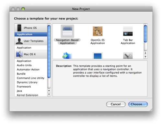Choose the OpenGL ES Application template icon
The image size is (162, 124).
point(98,31)
